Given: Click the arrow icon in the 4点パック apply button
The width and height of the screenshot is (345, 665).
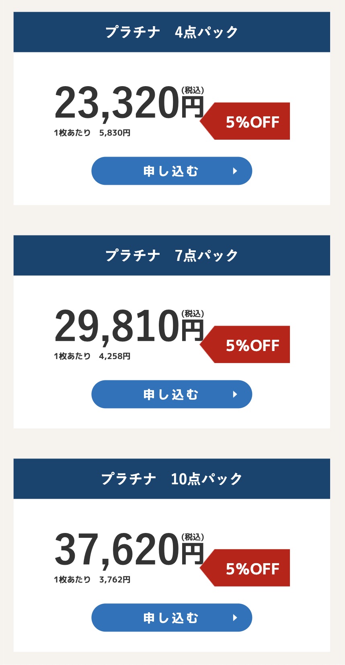Looking at the screenshot, I should pyautogui.click(x=235, y=171).
